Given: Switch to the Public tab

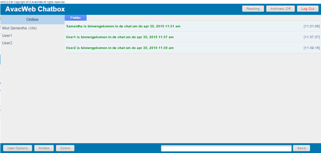Looking at the screenshot, I should [76, 18].
